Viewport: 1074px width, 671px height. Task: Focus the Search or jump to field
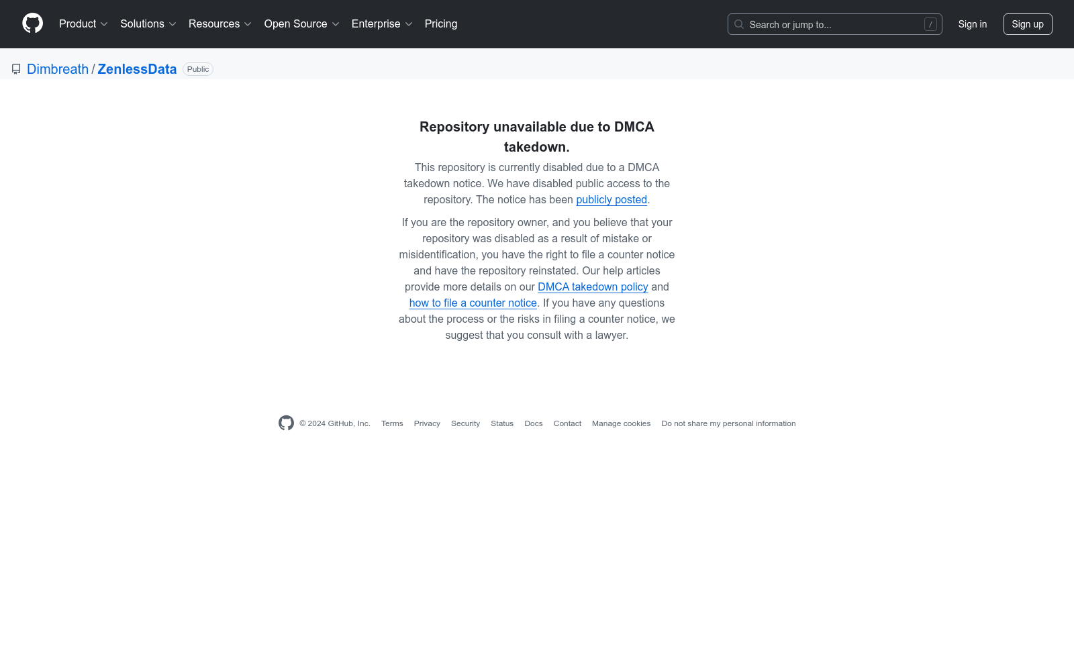pyautogui.click(x=834, y=24)
